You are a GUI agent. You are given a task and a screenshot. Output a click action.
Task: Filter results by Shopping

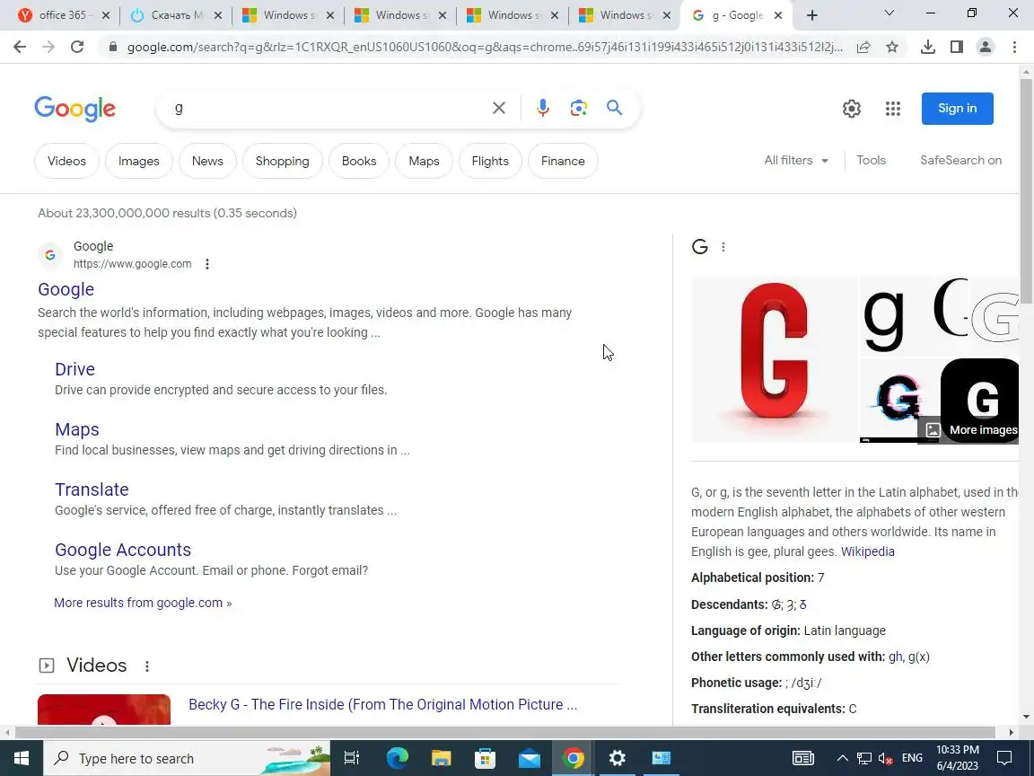click(282, 161)
